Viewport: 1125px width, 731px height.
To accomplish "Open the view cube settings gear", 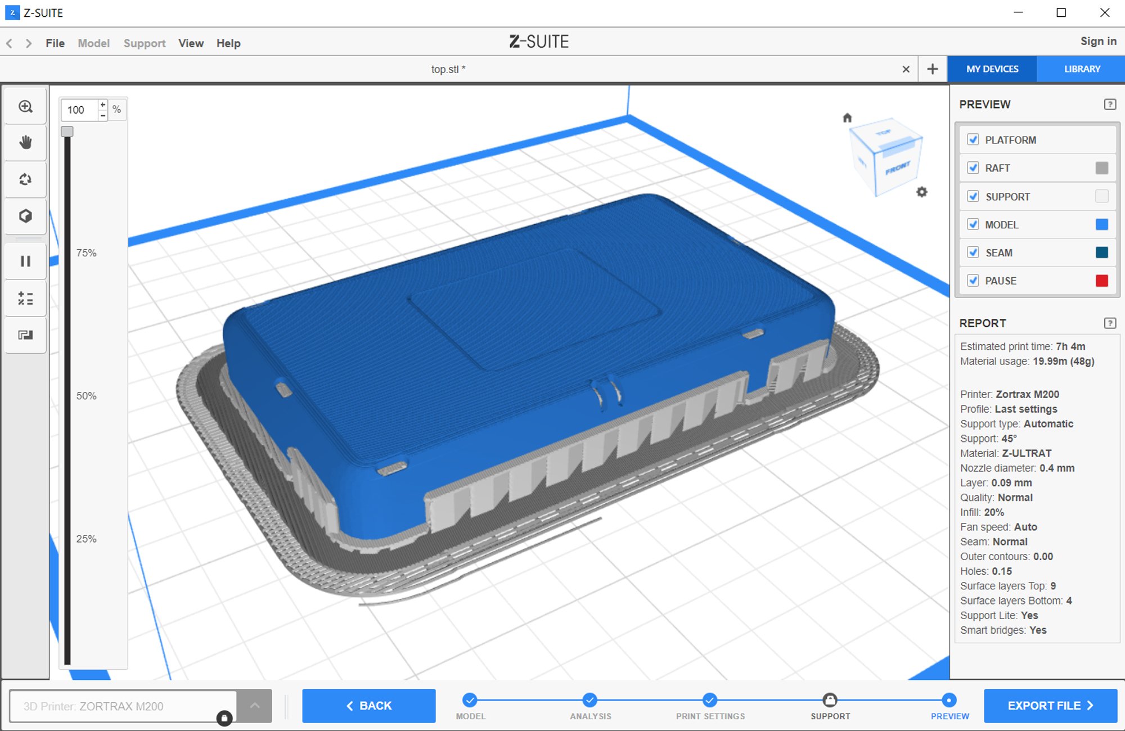I will [921, 192].
